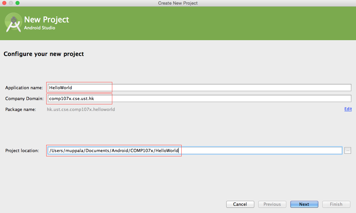Click the 'Package name:' label
356x213 pixels.
[20, 109]
